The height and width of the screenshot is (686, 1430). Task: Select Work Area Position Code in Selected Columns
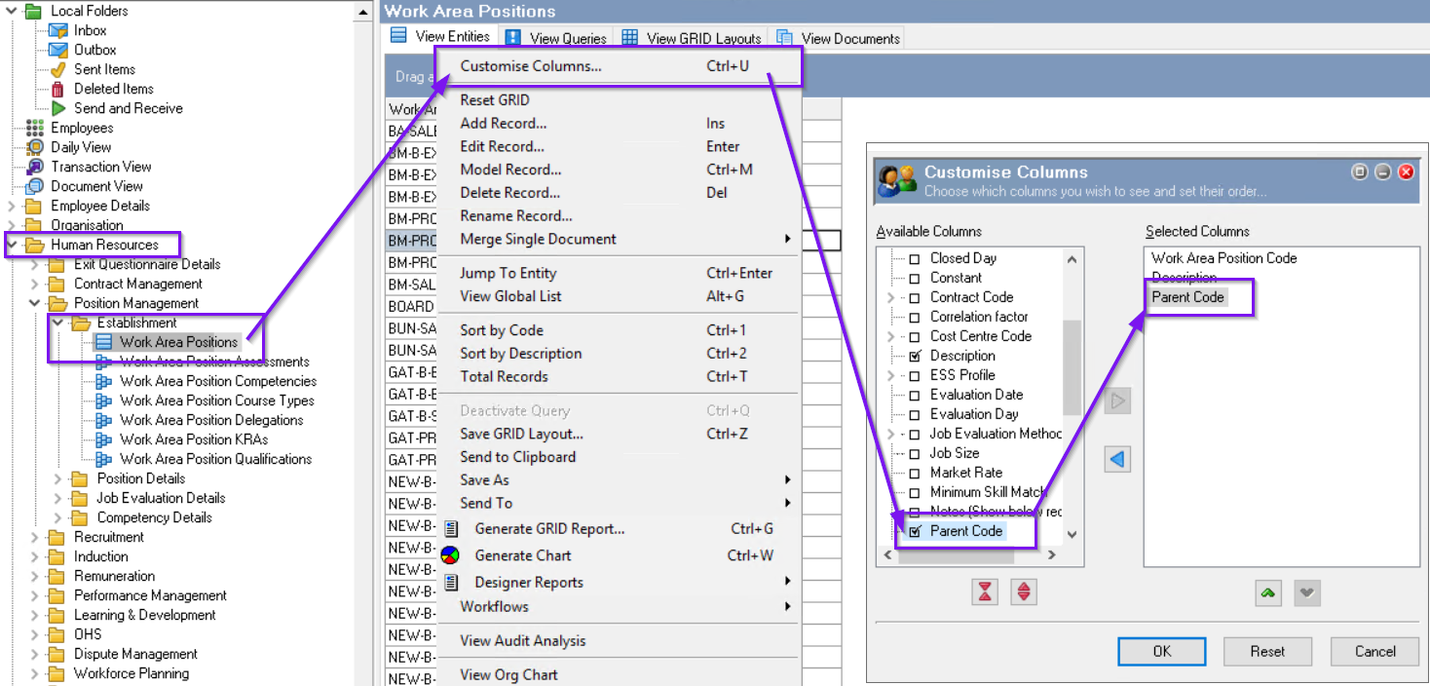[x=1223, y=258]
